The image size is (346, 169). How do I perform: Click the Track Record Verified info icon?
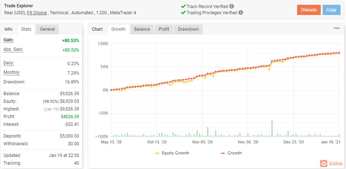(x=232, y=7)
